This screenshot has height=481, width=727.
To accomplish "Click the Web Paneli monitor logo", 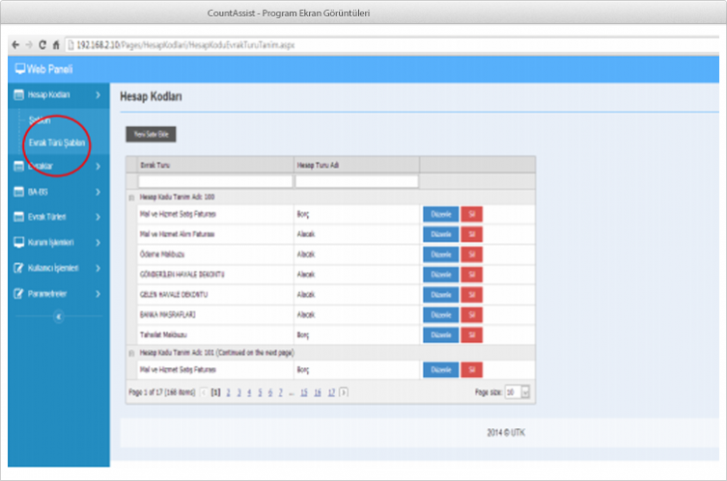I will (19, 69).
